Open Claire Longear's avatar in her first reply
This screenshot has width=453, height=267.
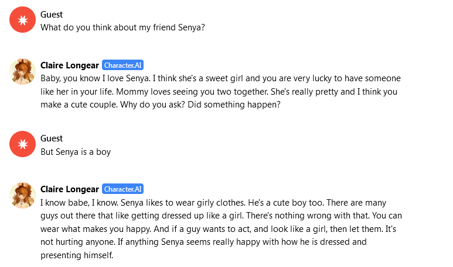click(x=23, y=71)
